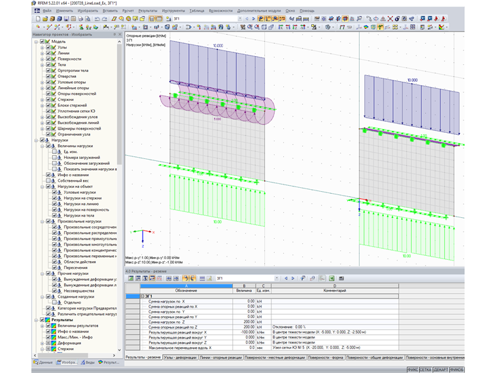Click the -100.000 value cell in results table
Screen dimensions: 497x373
click(244, 332)
